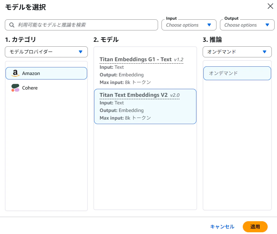Viewport: 277px width, 234px height.
Task: Click the キャンセル link
Action: coord(222,227)
